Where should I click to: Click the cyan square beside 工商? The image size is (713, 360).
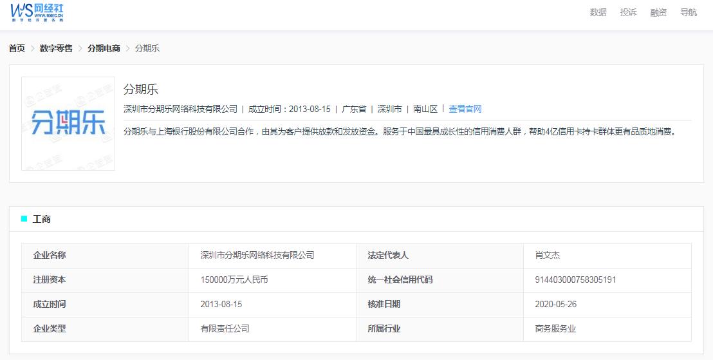[24, 219]
